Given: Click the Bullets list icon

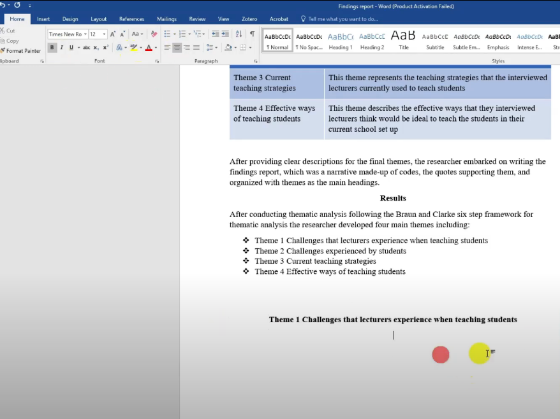Looking at the screenshot, I should click(x=167, y=34).
